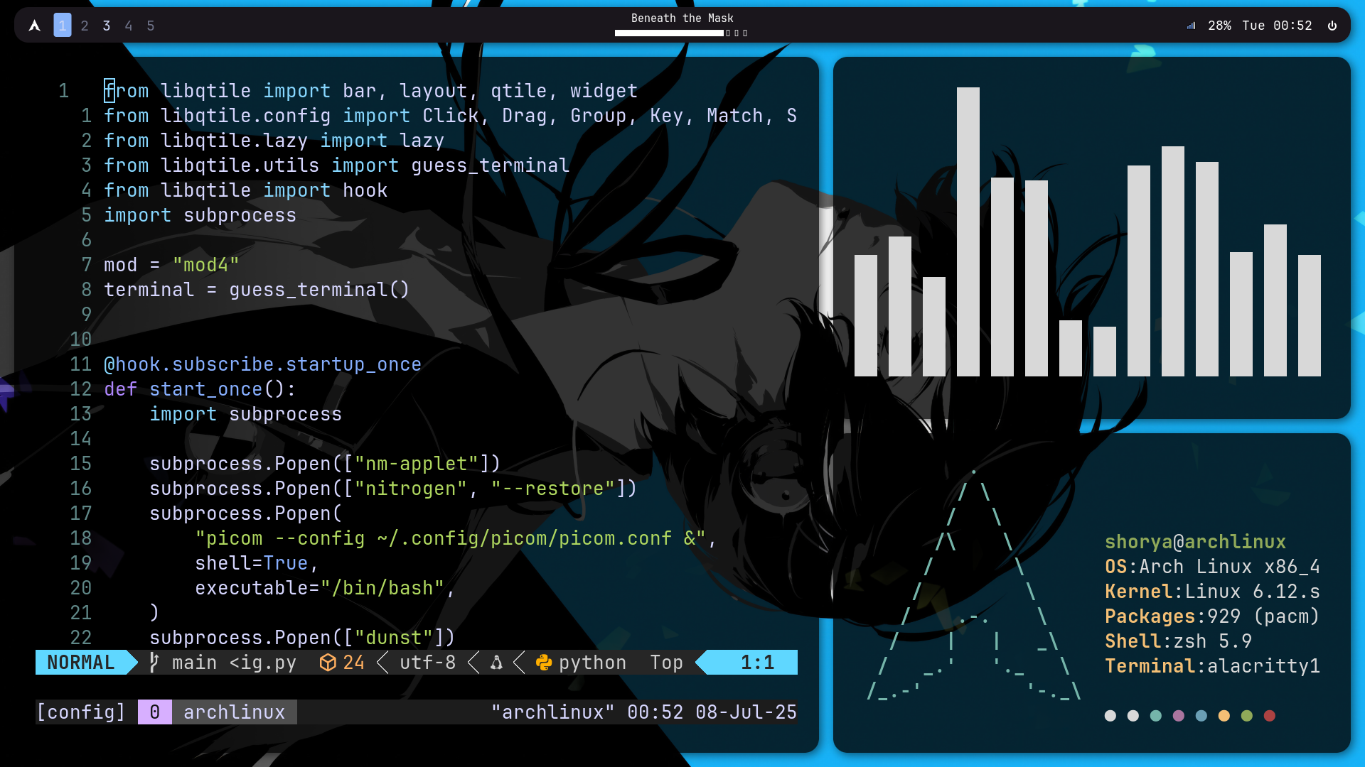This screenshot has width=1365, height=767.
Task: Place cursor on "shell=True," line
Action: pyautogui.click(x=257, y=563)
